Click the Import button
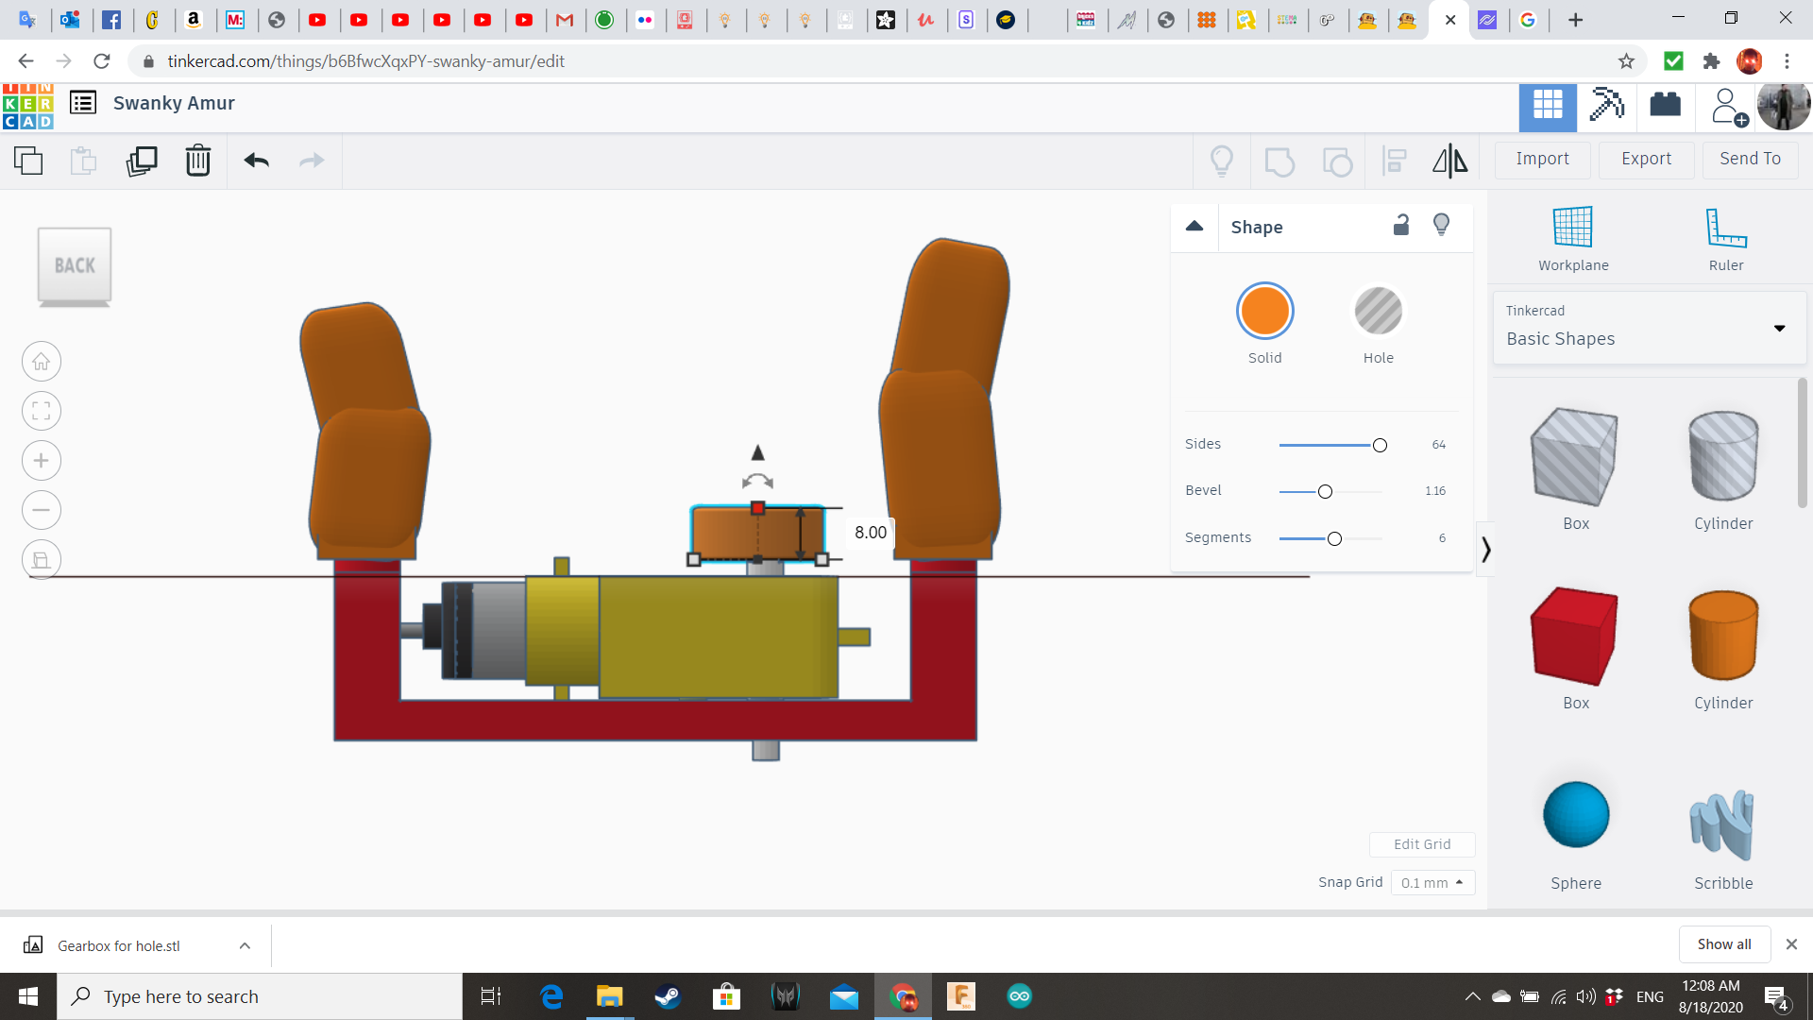This screenshot has height=1020, width=1813. [x=1542, y=159]
